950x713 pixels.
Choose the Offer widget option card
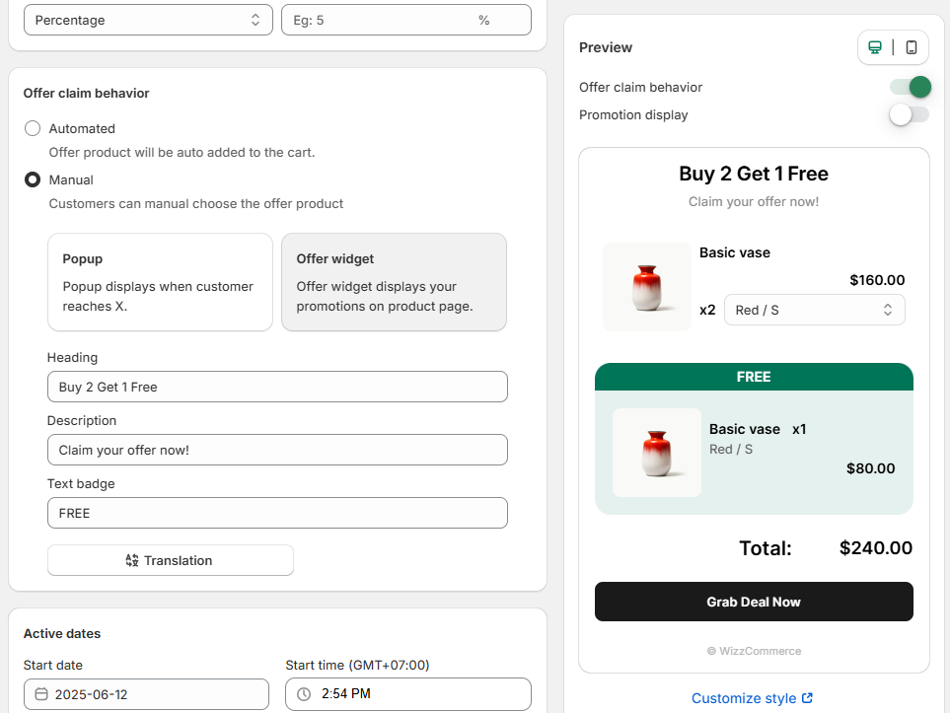tap(394, 282)
